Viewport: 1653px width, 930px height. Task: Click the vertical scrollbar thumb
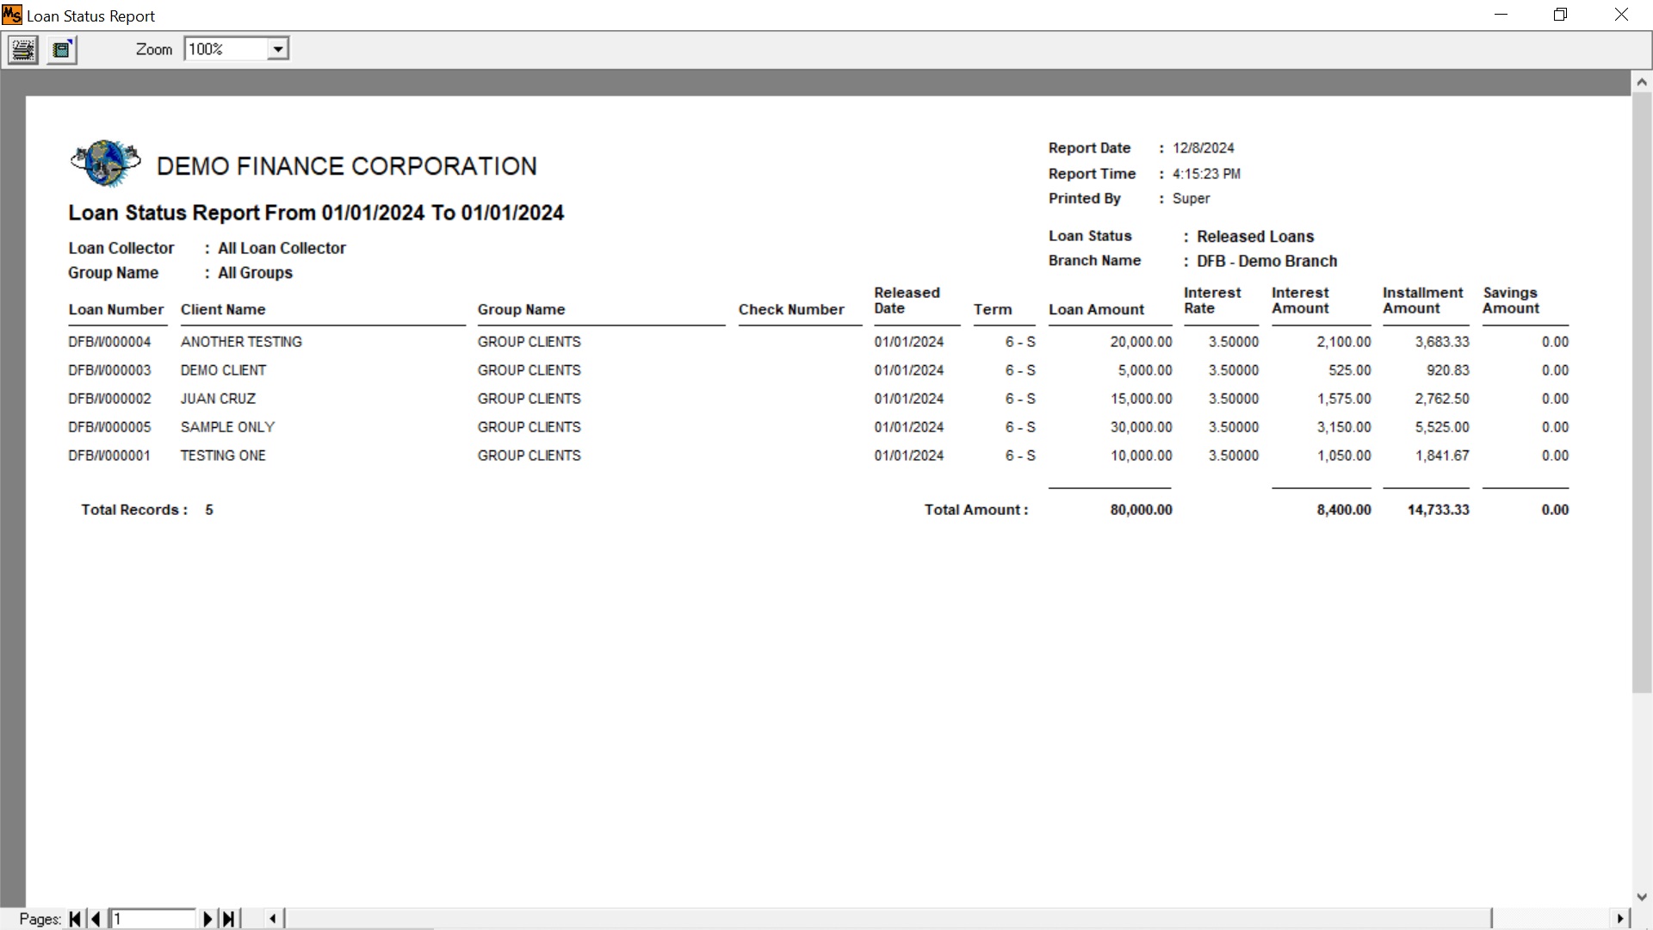click(1642, 387)
